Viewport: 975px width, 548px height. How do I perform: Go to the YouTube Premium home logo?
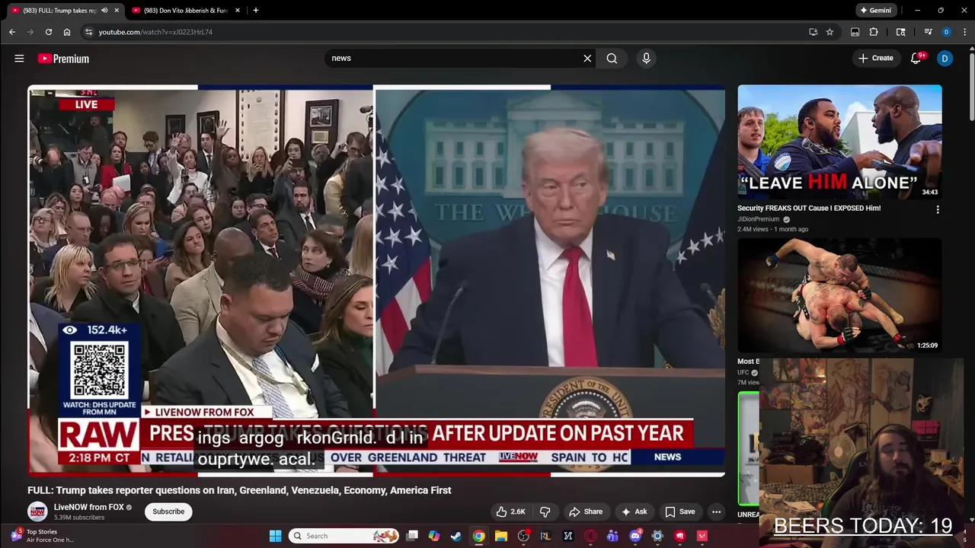tap(63, 59)
